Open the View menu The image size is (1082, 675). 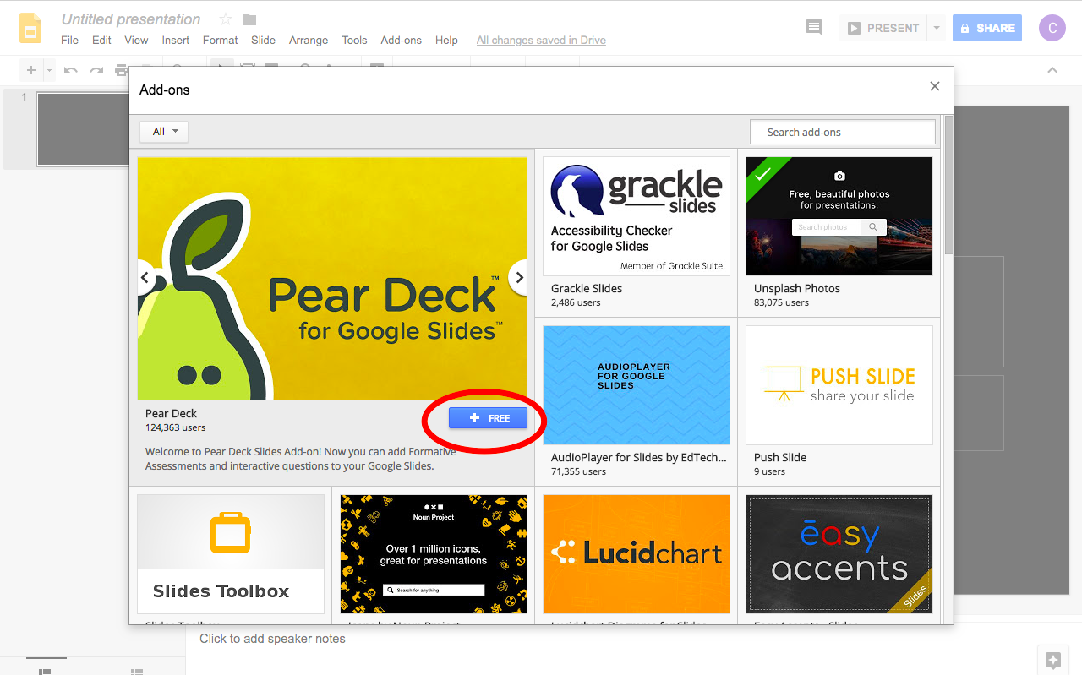tap(136, 40)
